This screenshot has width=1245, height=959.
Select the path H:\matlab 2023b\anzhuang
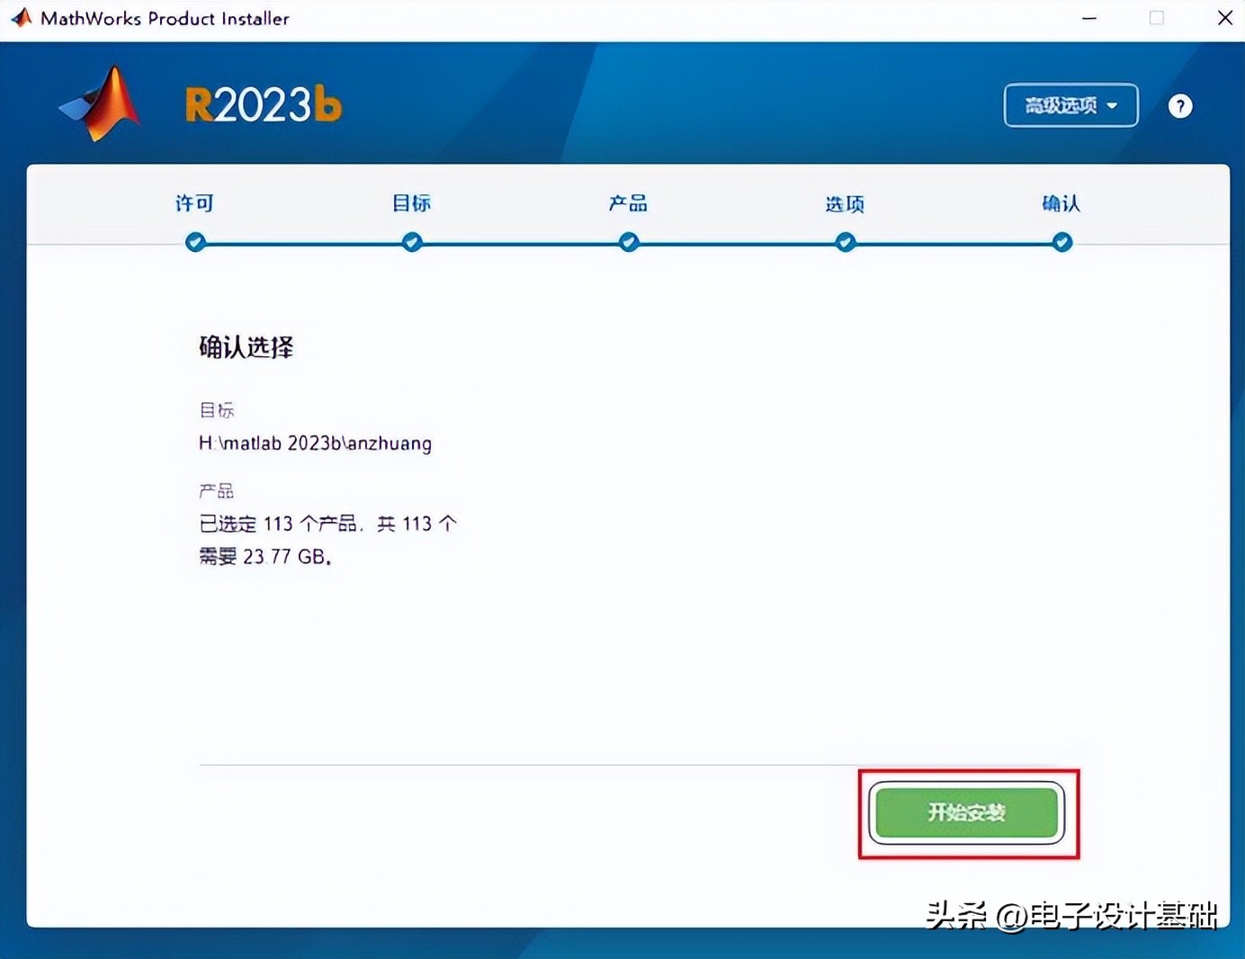pos(315,444)
